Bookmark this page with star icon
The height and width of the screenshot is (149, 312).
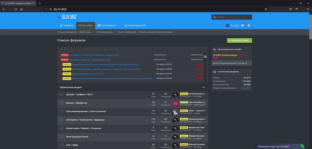(266, 9)
